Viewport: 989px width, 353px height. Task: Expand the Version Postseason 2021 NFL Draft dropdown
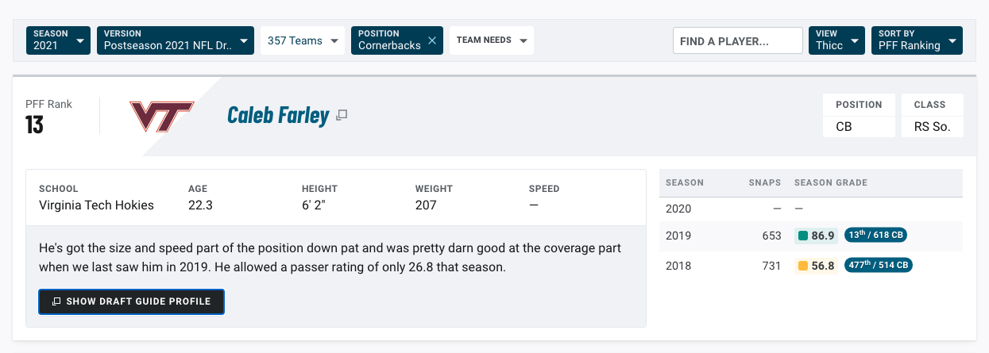coord(176,40)
